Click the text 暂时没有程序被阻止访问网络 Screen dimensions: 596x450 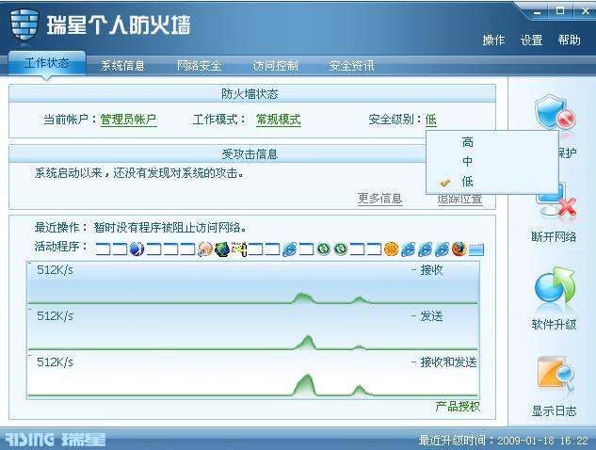click(169, 228)
